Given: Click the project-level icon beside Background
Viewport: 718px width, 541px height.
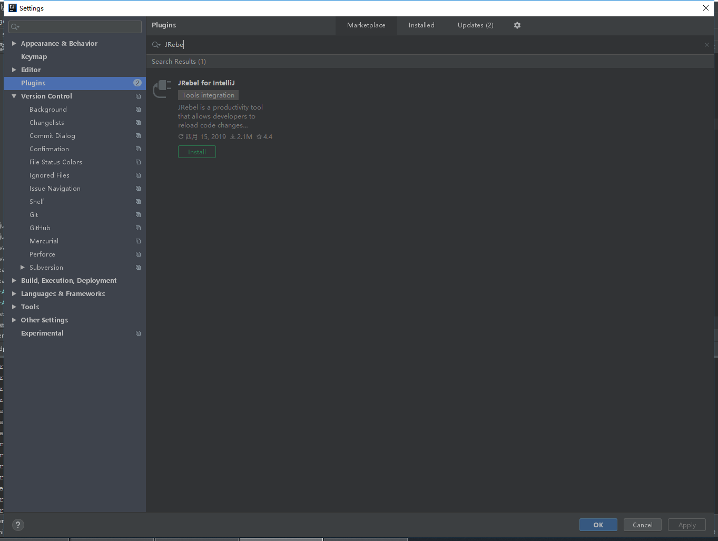Looking at the screenshot, I should point(138,110).
